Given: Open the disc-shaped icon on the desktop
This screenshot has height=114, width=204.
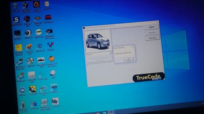Looking at the screenshot, I should point(30,61).
